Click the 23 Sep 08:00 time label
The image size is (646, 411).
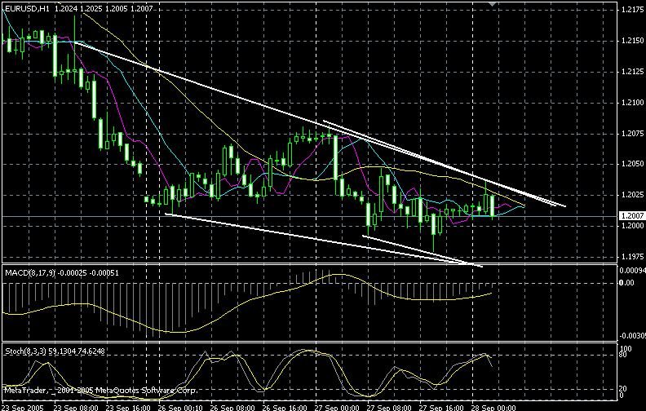click(x=76, y=408)
